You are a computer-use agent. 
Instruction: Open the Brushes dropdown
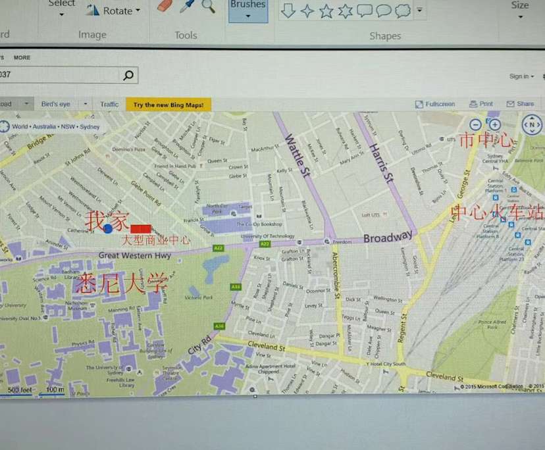248,11
